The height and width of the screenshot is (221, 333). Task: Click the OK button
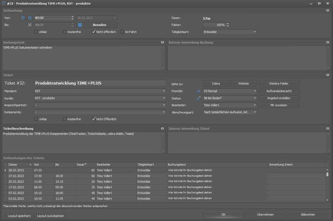(223, 214)
